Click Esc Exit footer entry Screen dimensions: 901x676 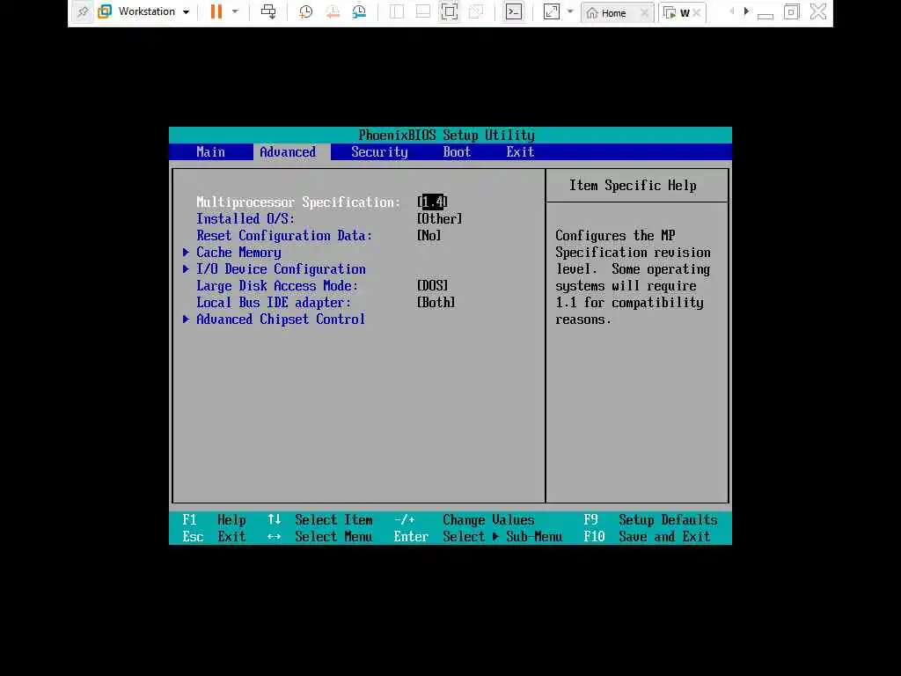pyautogui.click(x=215, y=536)
